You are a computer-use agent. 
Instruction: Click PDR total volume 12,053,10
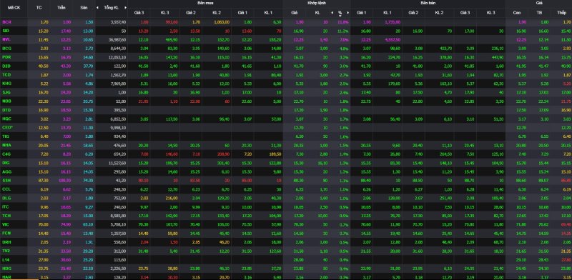click(x=118, y=57)
